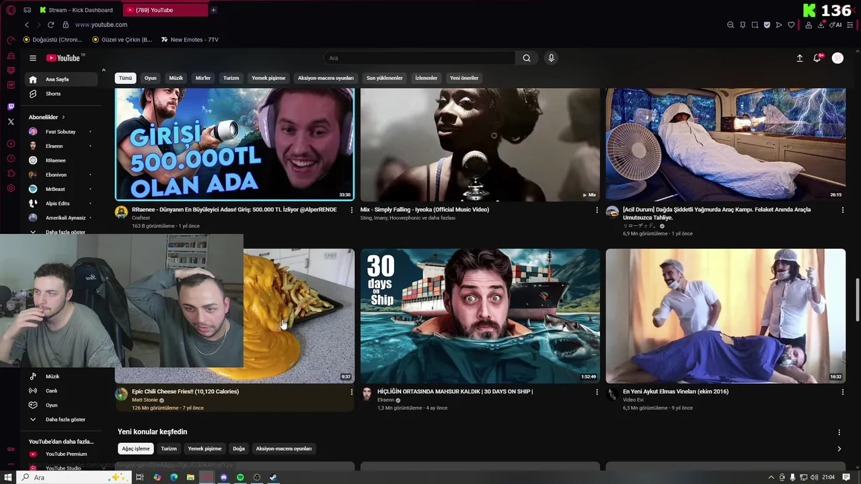Open options for Simply Falling mix
861x484 pixels.
click(x=597, y=210)
